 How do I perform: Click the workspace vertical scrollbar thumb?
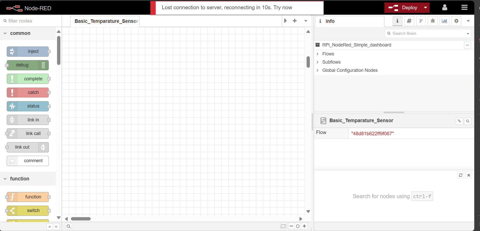tap(308, 62)
